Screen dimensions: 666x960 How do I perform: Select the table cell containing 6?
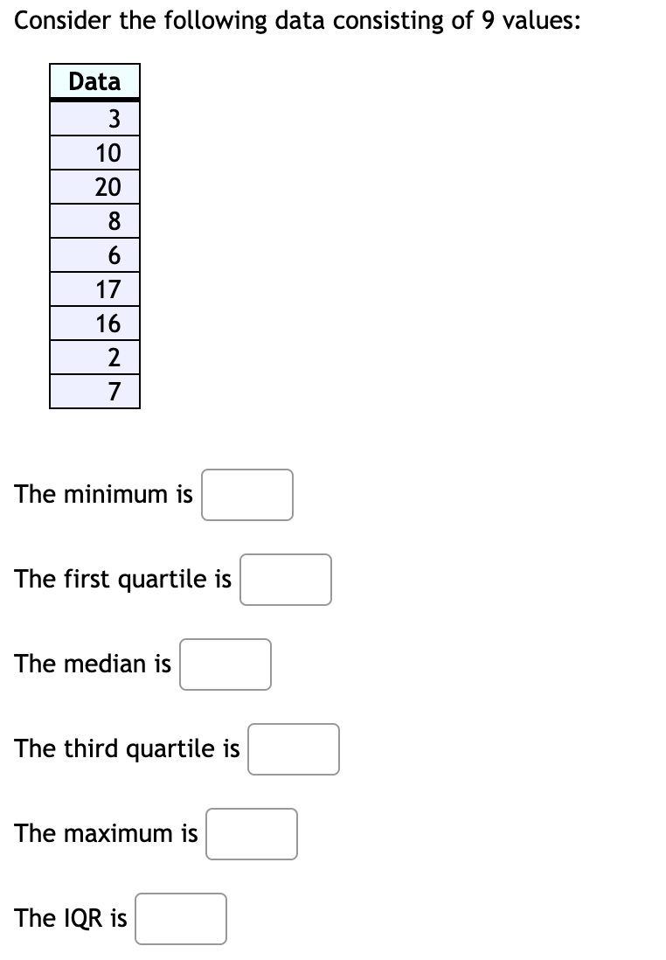(94, 254)
